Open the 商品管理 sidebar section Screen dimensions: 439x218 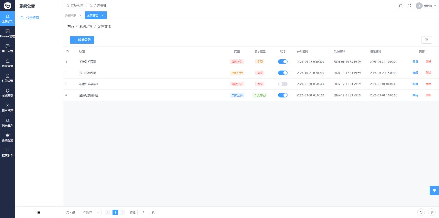(7, 63)
